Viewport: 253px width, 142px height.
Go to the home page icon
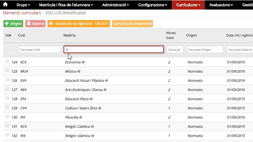tap(5, 4)
